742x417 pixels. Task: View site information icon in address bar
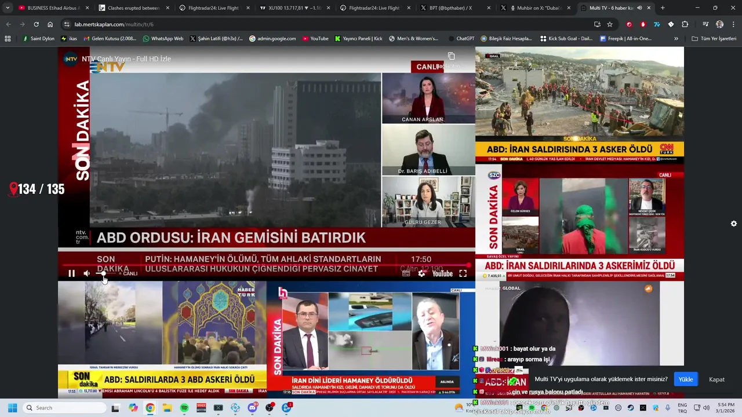(x=67, y=24)
